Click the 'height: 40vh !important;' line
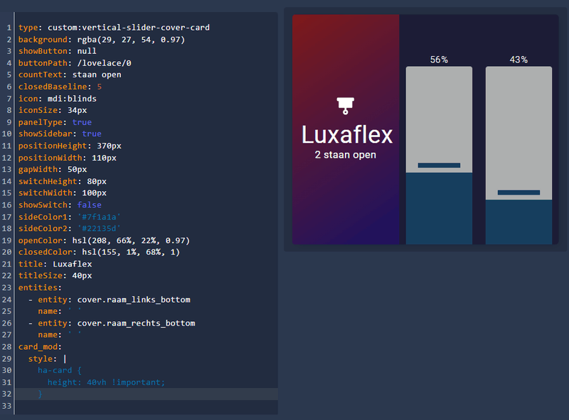This screenshot has width=569, height=420. click(106, 382)
